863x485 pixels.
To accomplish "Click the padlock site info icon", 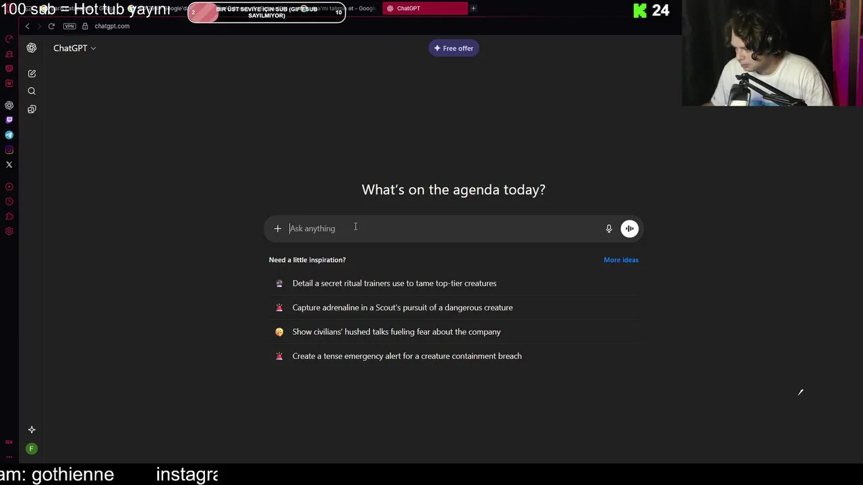I will click(85, 26).
